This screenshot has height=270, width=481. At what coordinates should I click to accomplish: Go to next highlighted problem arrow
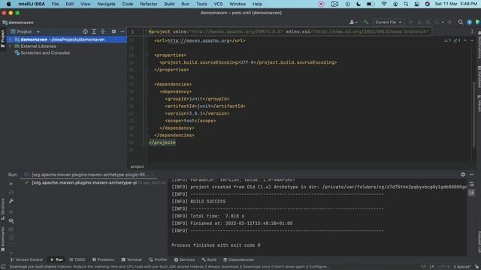tap(472, 40)
